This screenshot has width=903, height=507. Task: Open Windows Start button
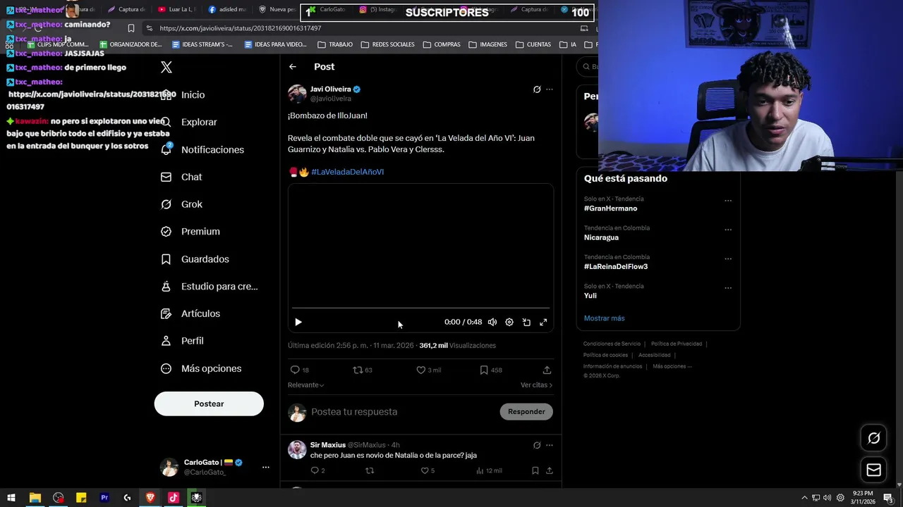11,498
